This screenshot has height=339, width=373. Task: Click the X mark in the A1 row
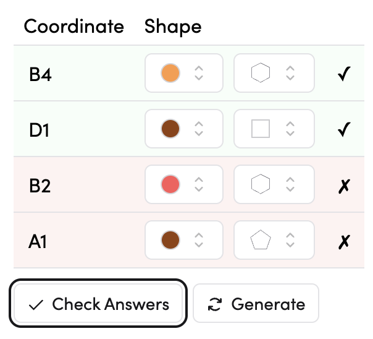[344, 241]
